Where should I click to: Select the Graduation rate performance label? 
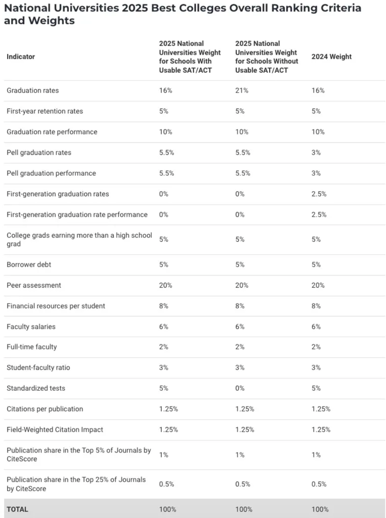52,132
